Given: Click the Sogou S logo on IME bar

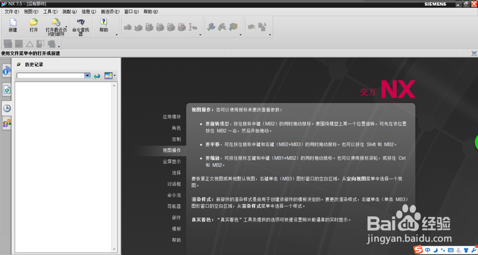Looking at the screenshot, I should point(418,250).
